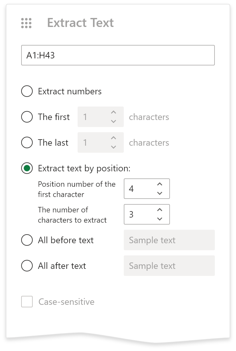This screenshot has width=236, height=351.
Task: Click down arrow of 'The last' spinner
Action: click(113, 147)
